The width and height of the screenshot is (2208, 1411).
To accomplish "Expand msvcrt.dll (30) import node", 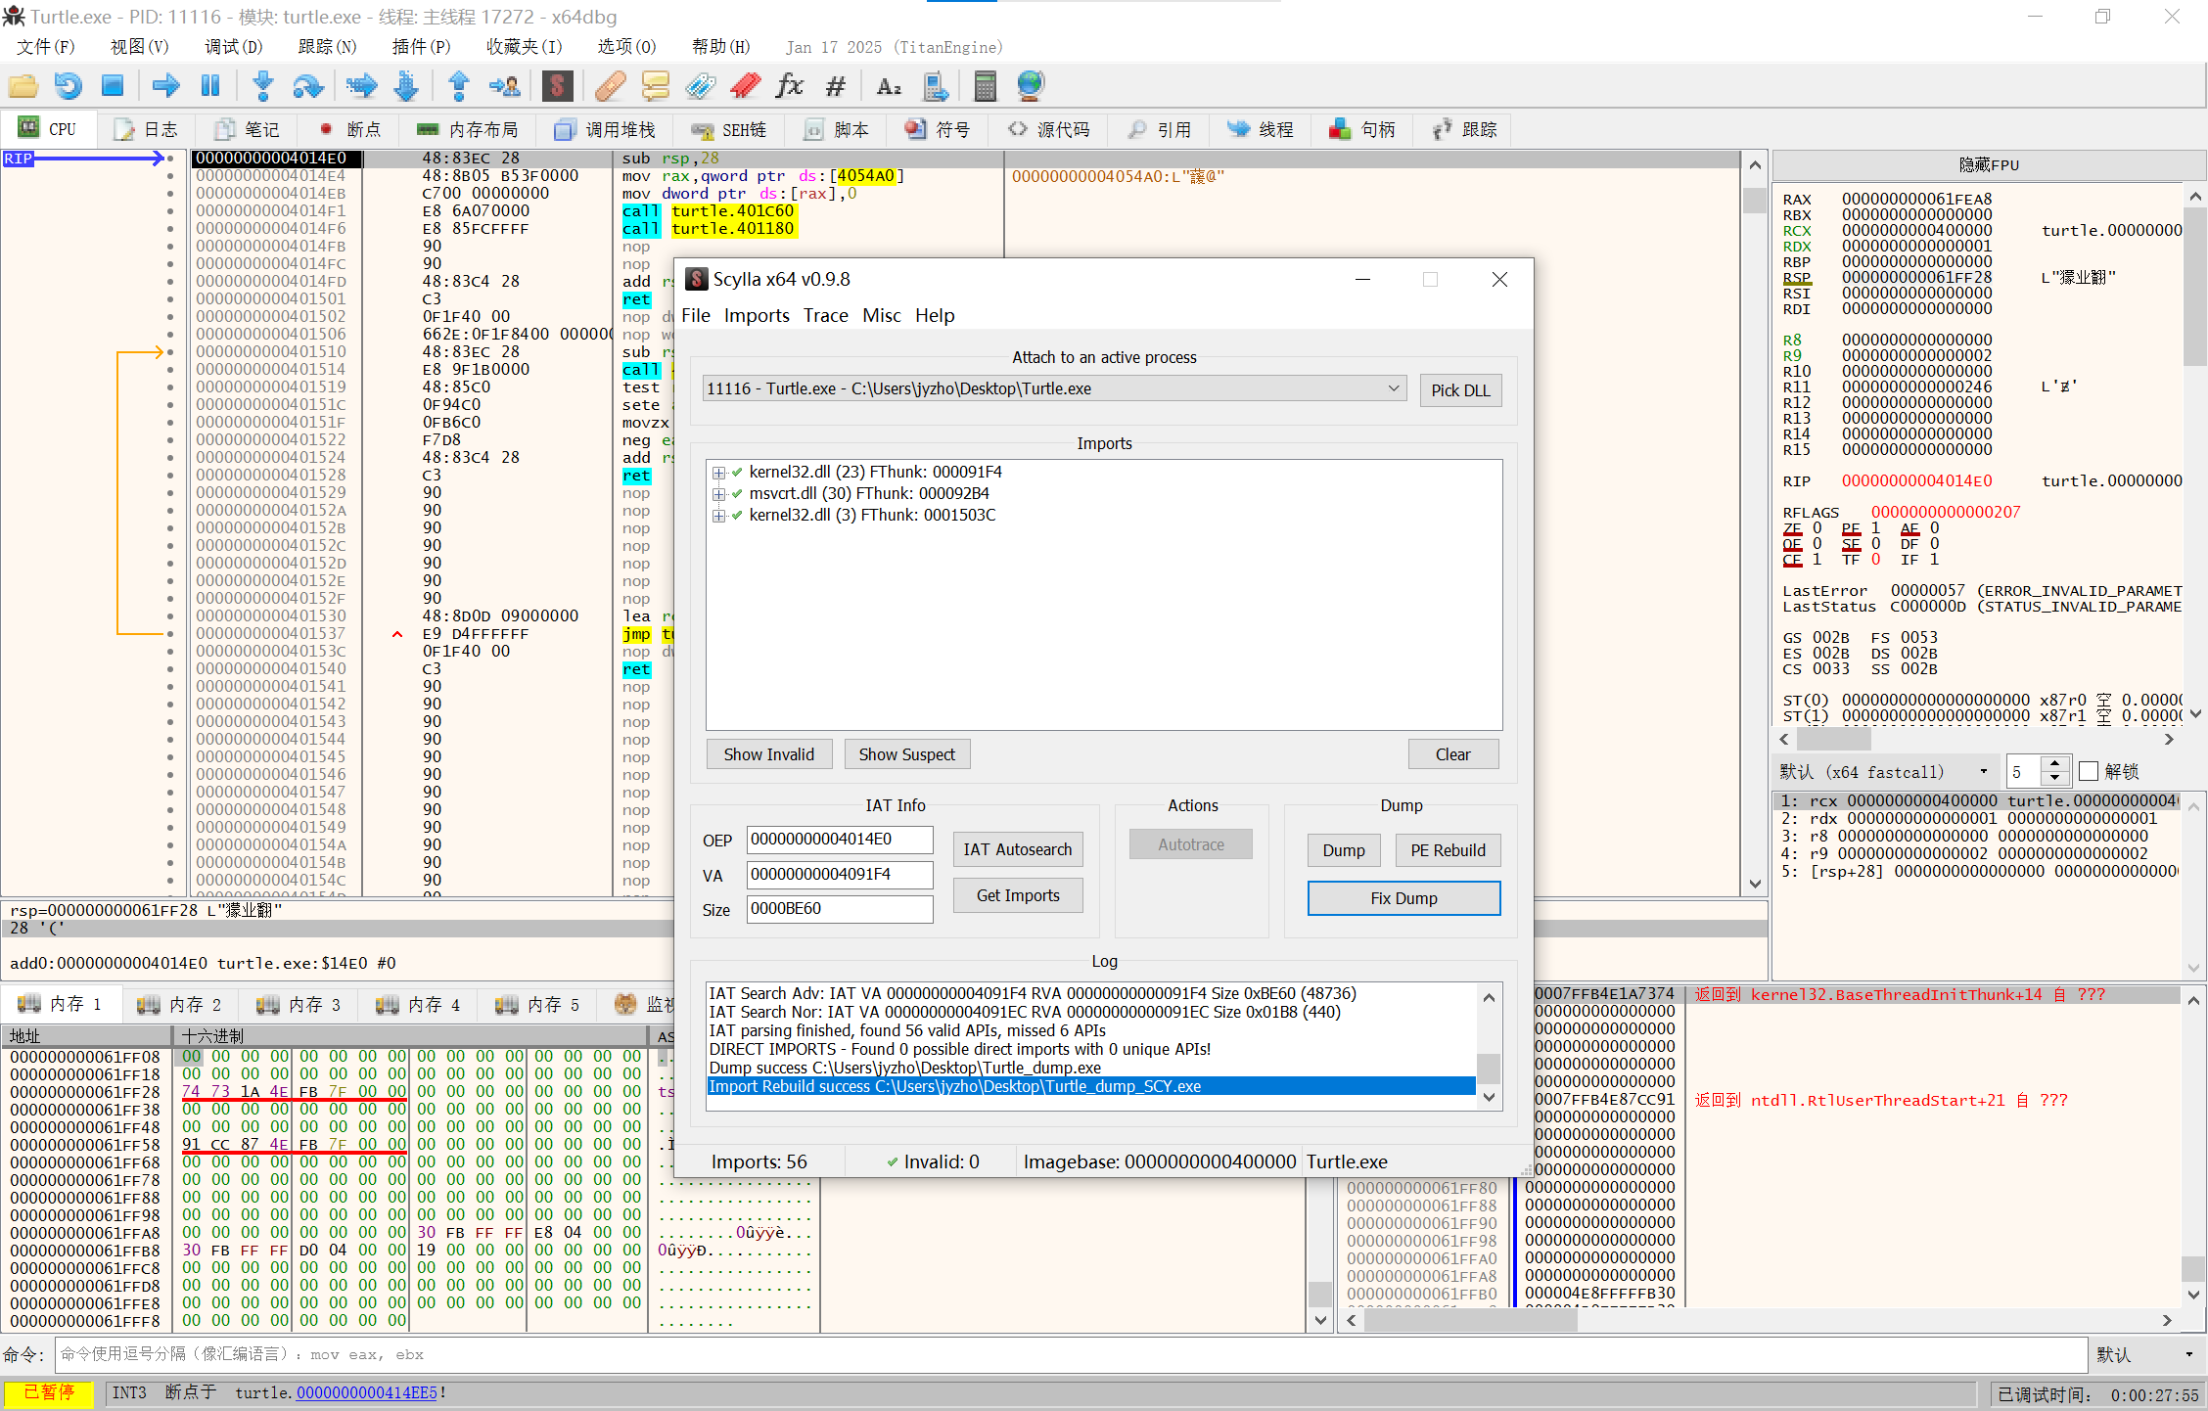I will coord(719,494).
